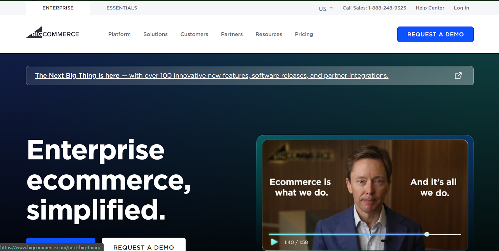Open the external link icon in banner

click(x=458, y=76)
